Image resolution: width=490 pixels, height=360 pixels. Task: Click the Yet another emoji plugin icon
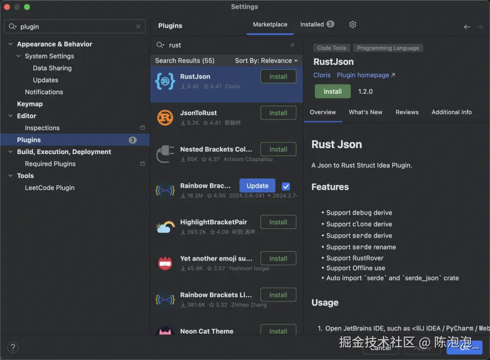pos(165,263)
